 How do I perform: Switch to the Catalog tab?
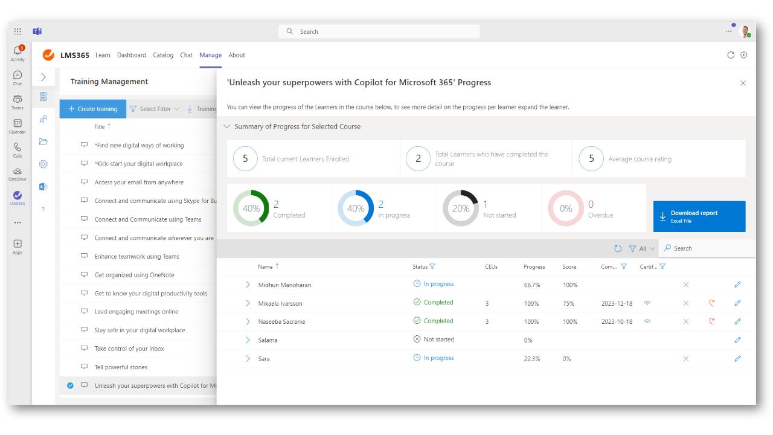tap(163, 55)
